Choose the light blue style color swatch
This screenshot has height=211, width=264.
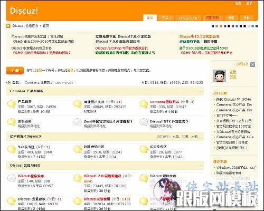pyautogui.click(x=249, y=26)
